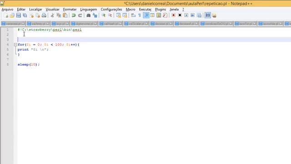Open the ? help menu
Image resolution: width=291 pixels, height=164 pixels.
coord(183,9)
